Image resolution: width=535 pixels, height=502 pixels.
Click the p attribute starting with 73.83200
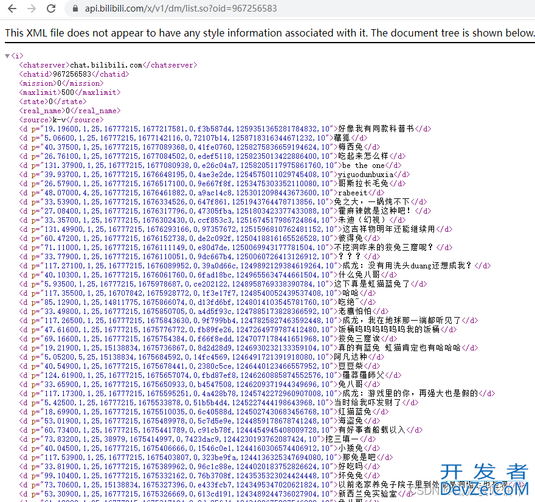176,439
